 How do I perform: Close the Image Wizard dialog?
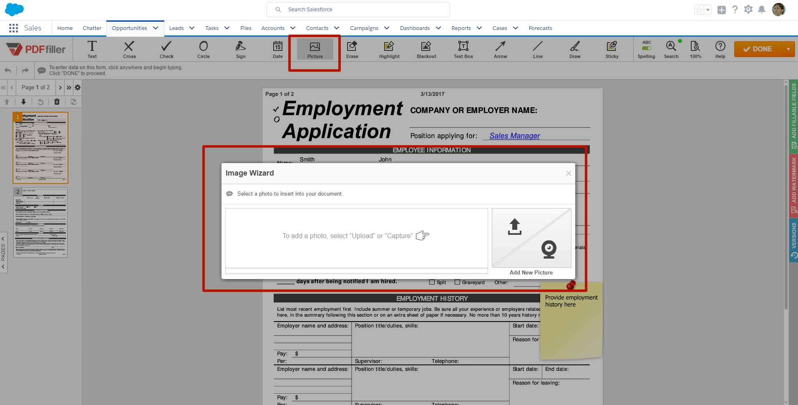(x=569, y=173)
